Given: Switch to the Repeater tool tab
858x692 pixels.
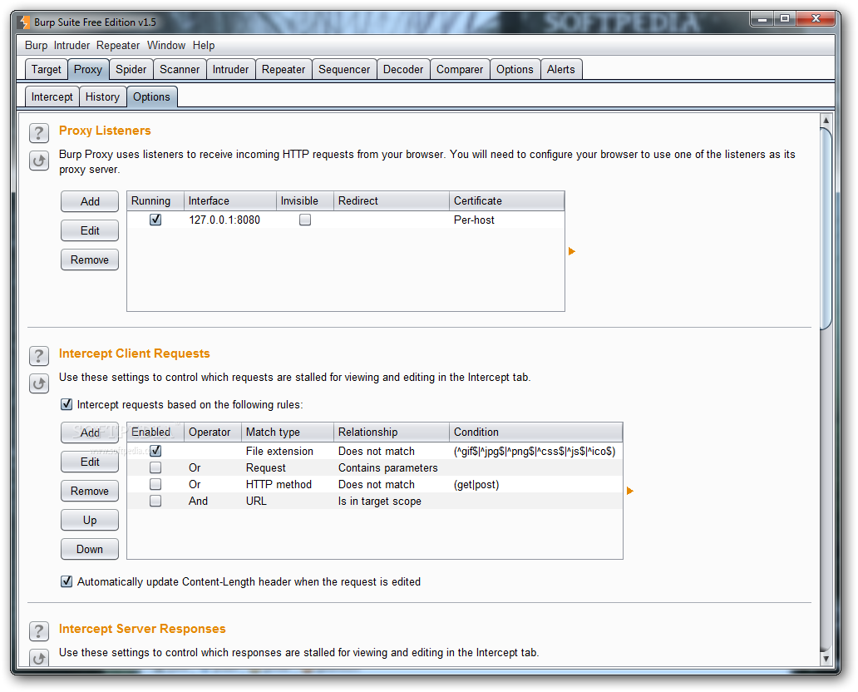Looking at the screenshot, I should tap(284, 70).
